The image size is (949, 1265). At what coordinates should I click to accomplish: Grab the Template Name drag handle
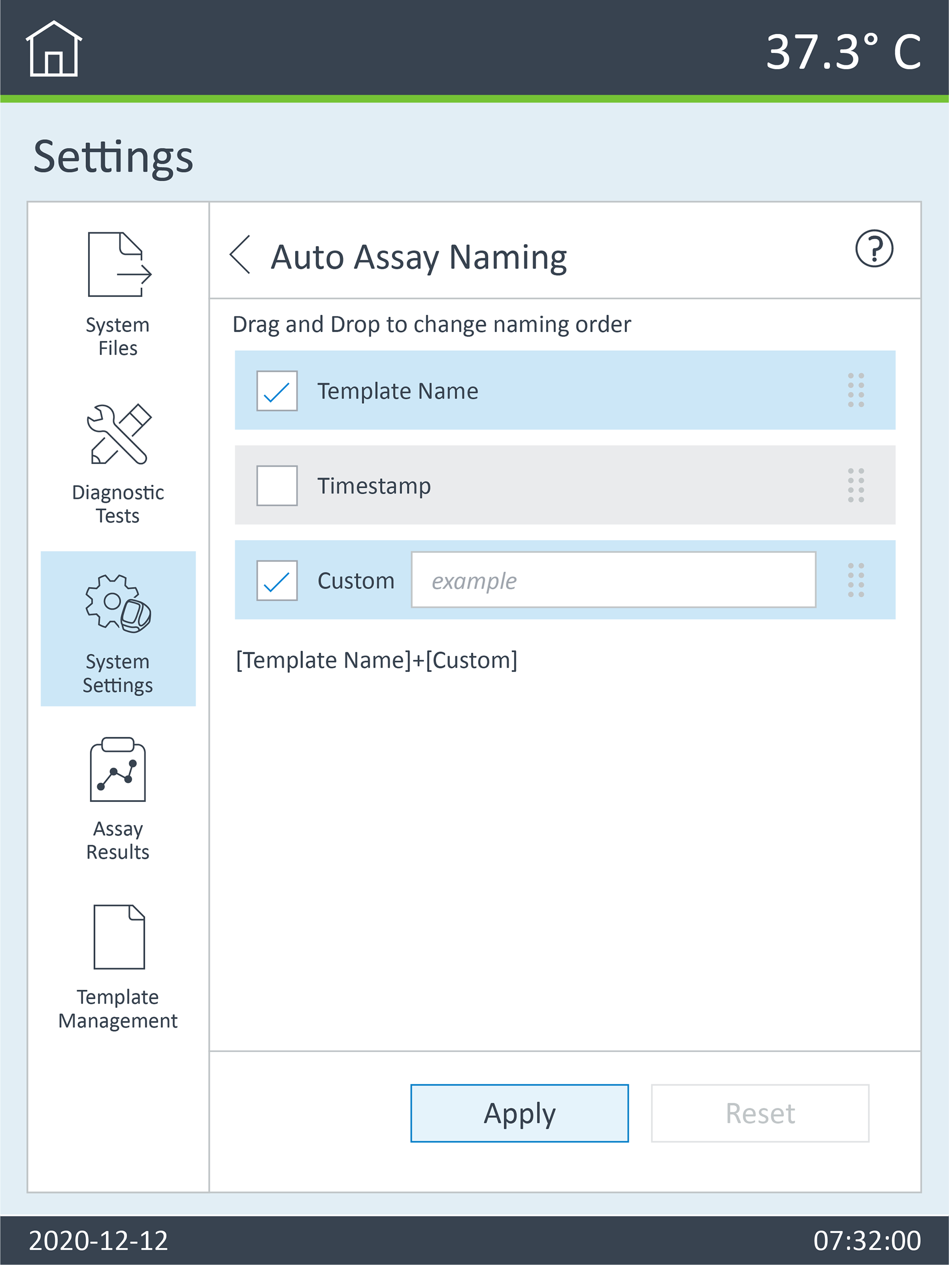coord(856,390)
